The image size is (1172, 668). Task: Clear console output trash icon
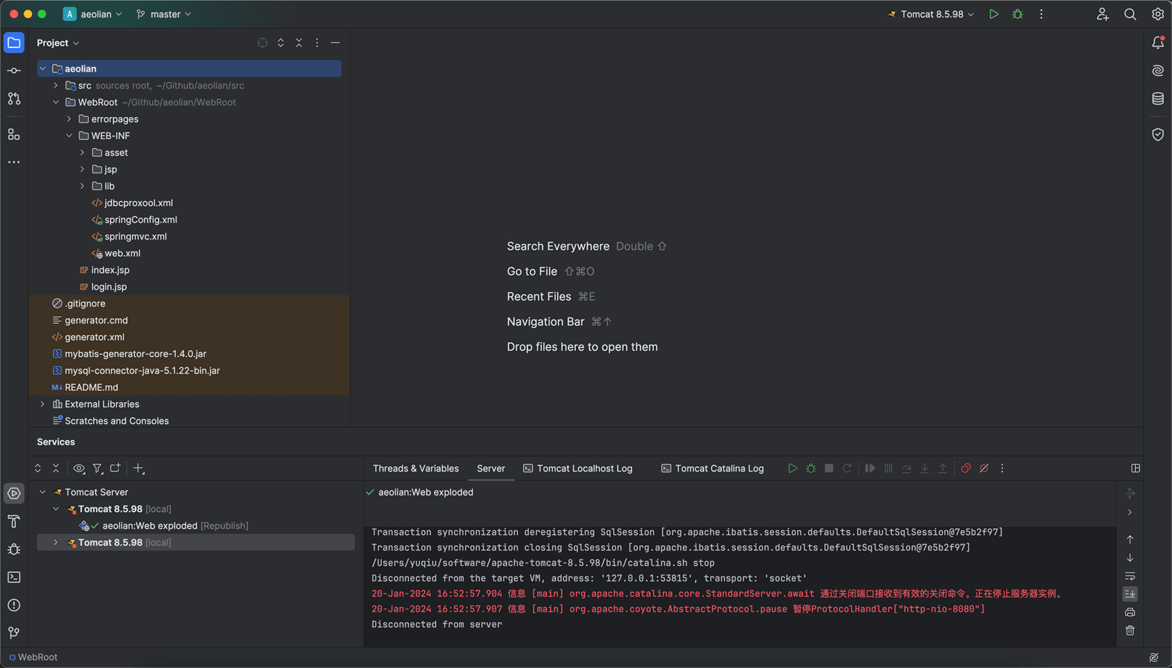point(1130,630)
